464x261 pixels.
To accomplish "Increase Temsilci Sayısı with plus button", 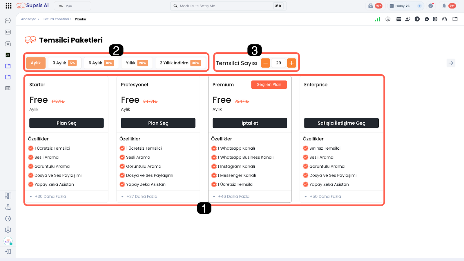I will [x=291, y=63].
